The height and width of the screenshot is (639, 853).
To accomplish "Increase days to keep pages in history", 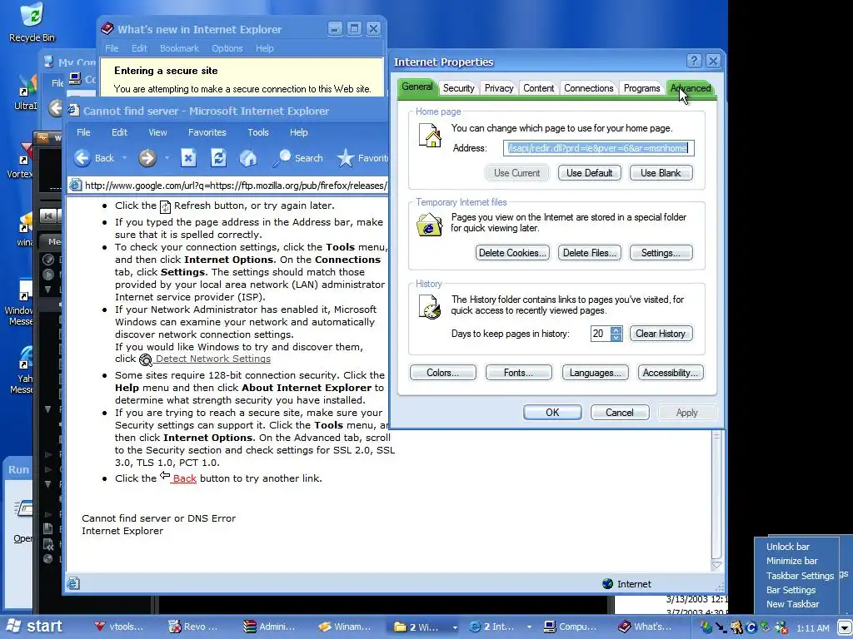I will (x=616, y=329).
